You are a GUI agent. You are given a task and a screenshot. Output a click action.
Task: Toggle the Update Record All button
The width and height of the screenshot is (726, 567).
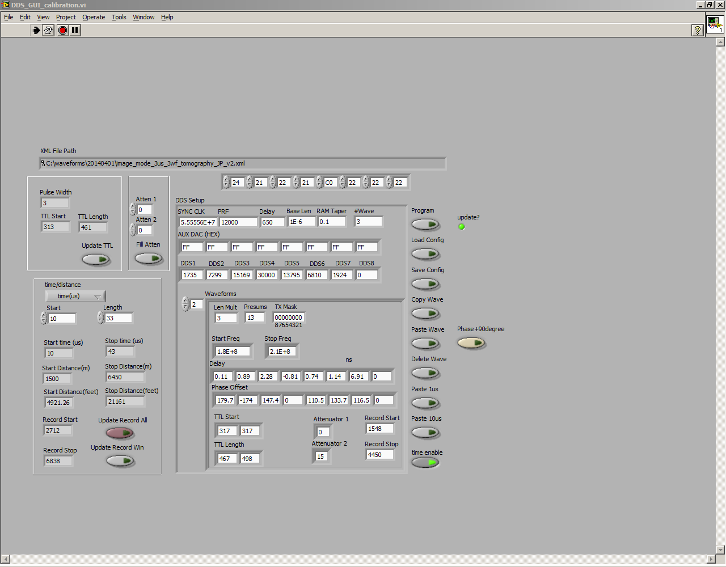(120, 433)
